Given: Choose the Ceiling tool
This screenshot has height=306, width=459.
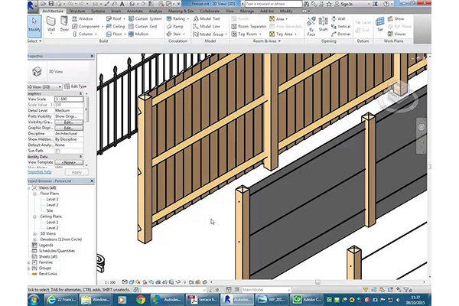Looking at the screenshot, I should pyautogui.click(x=116, y=26).
